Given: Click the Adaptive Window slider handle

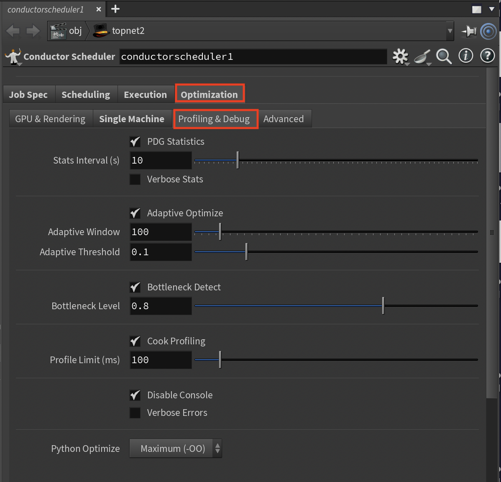Looking at the screenshot, I should 220,232.
